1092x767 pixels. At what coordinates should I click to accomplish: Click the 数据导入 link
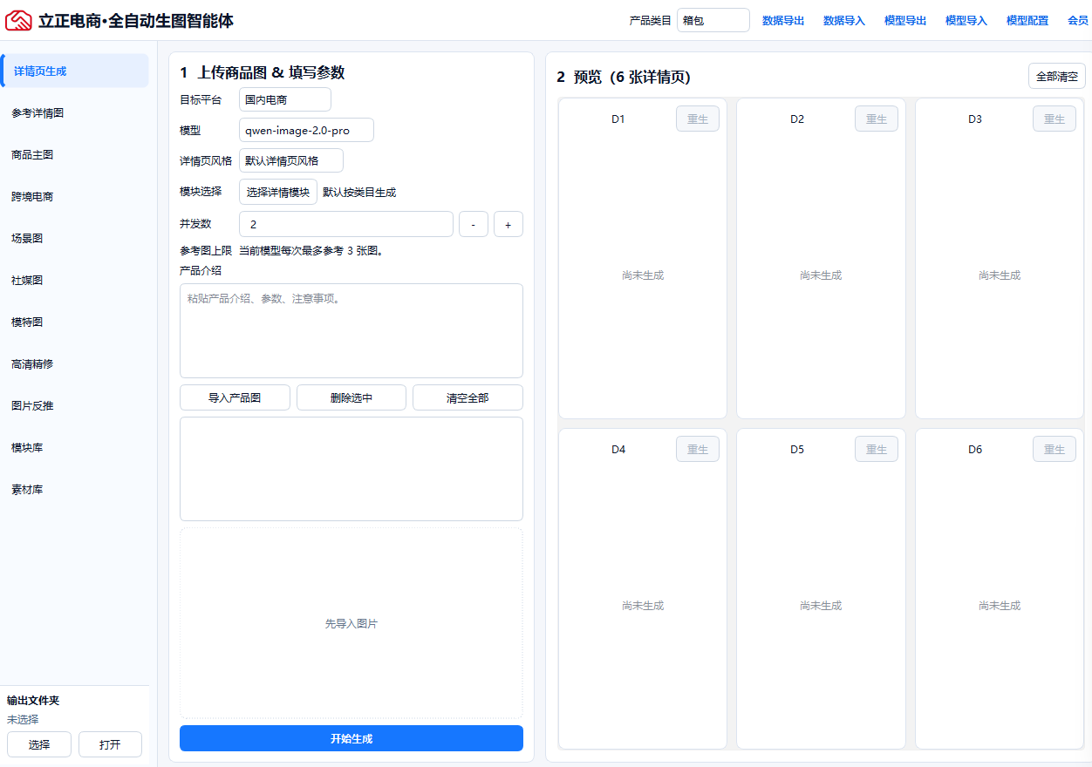coord(844,20)
